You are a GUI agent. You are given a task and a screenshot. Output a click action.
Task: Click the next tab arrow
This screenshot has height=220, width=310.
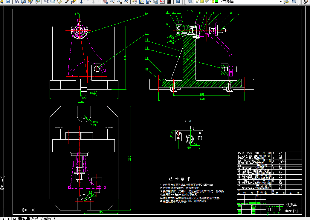(9, 219)
